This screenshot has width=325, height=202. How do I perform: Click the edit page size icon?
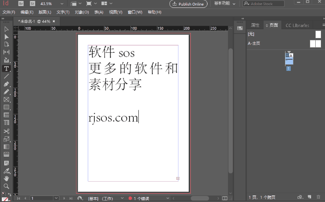click(x=300, y=197)
